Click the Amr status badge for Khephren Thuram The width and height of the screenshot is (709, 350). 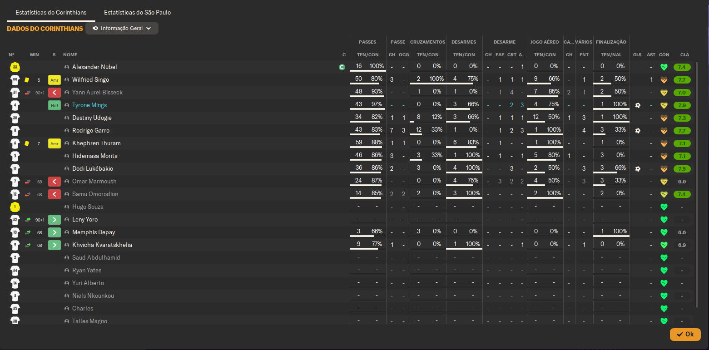pos(55,143)
